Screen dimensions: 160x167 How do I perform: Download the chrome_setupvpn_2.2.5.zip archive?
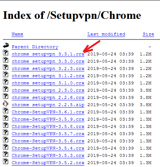[48, 105]
